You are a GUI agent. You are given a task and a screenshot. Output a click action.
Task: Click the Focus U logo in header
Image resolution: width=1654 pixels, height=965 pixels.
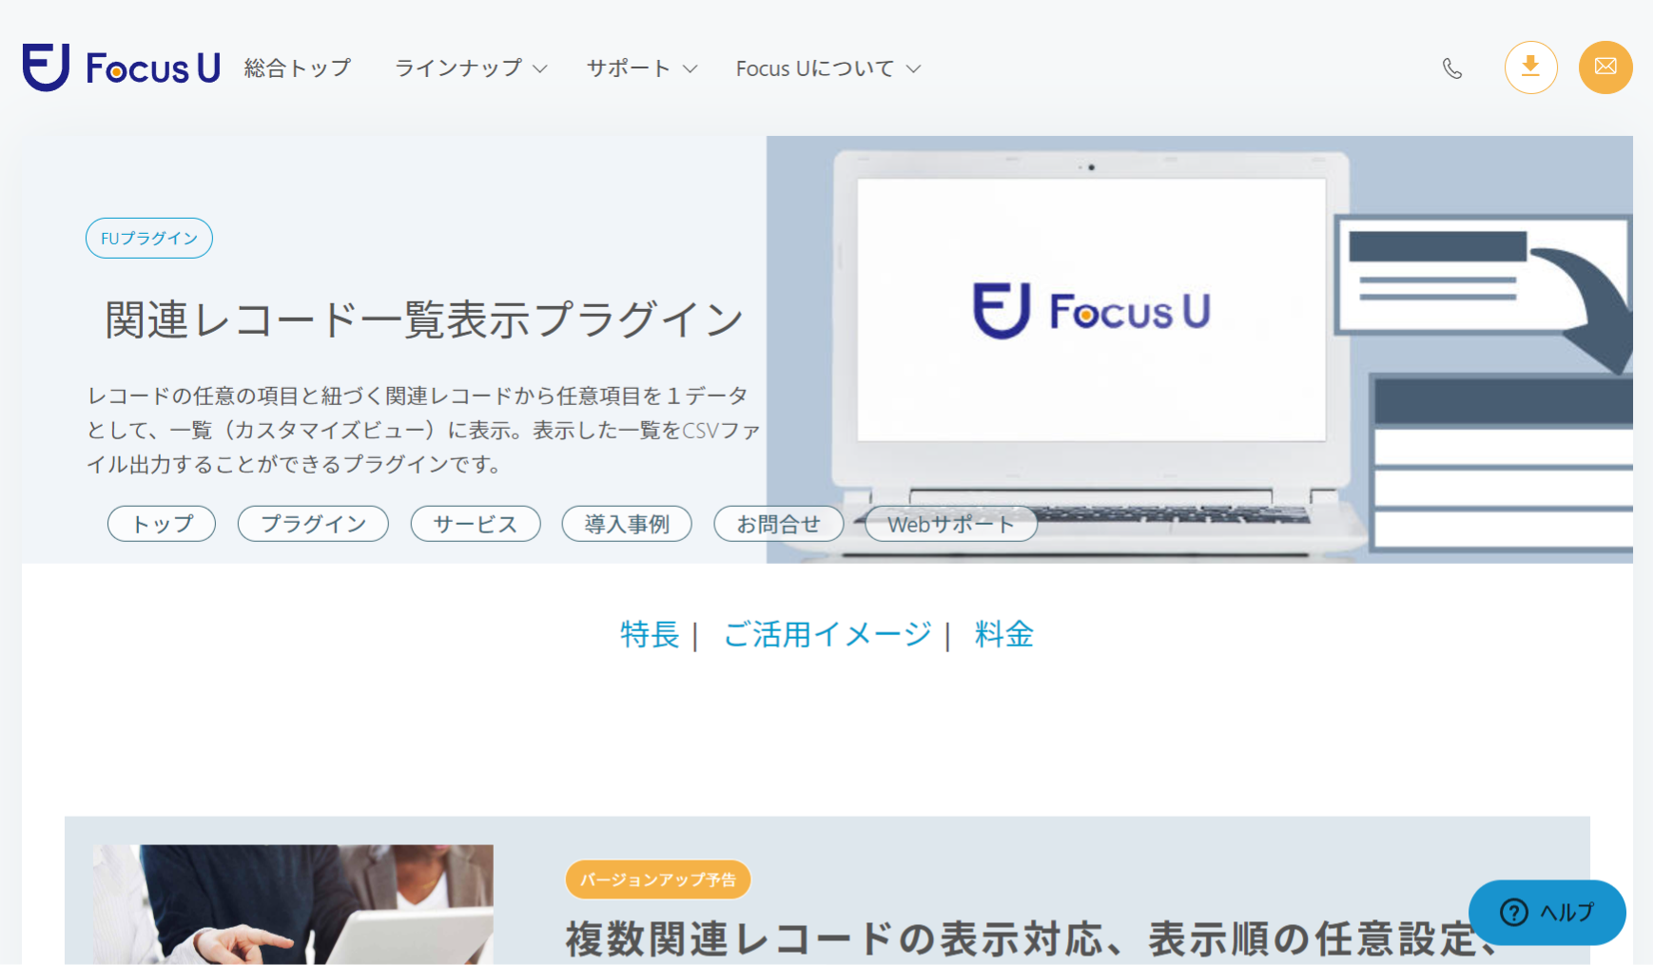(122, 68)
